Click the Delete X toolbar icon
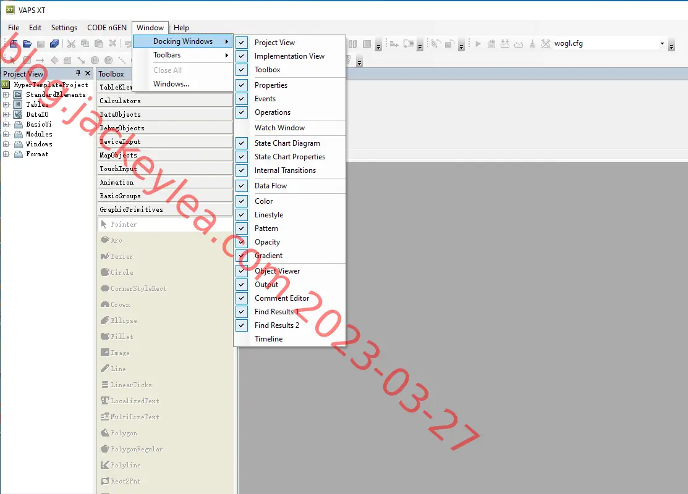This screenshot has height=494, width=688. click(x=113, y=43)
